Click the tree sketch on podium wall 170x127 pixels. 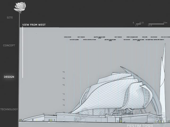coord(77,119)
